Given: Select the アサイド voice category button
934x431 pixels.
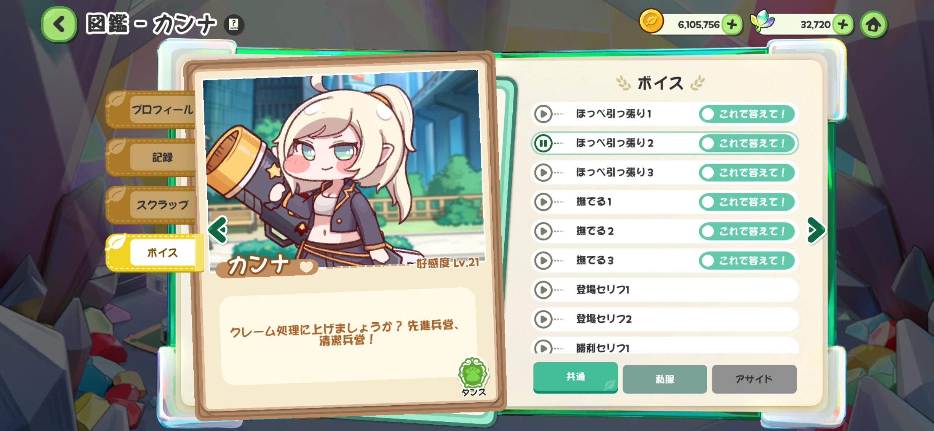Looking at the screenshot, I should (x=754, y=379).
